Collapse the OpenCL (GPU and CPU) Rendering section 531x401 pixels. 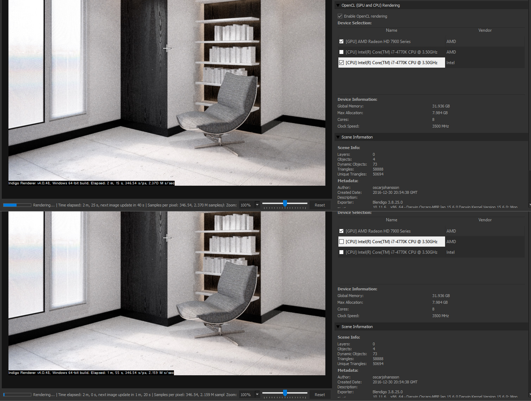(x=338, y=5)
